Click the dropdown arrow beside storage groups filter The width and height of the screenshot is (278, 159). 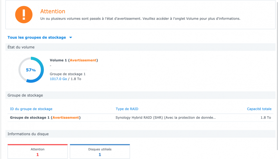71,38
